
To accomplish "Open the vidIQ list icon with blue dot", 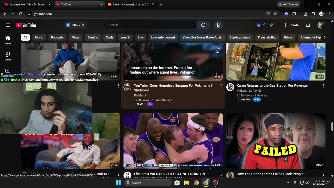I will point(264,25).
